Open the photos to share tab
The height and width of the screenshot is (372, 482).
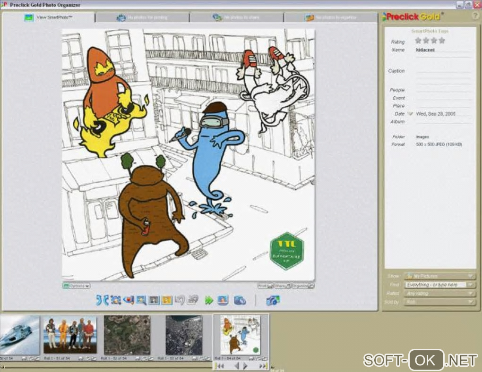click(236, 17)
